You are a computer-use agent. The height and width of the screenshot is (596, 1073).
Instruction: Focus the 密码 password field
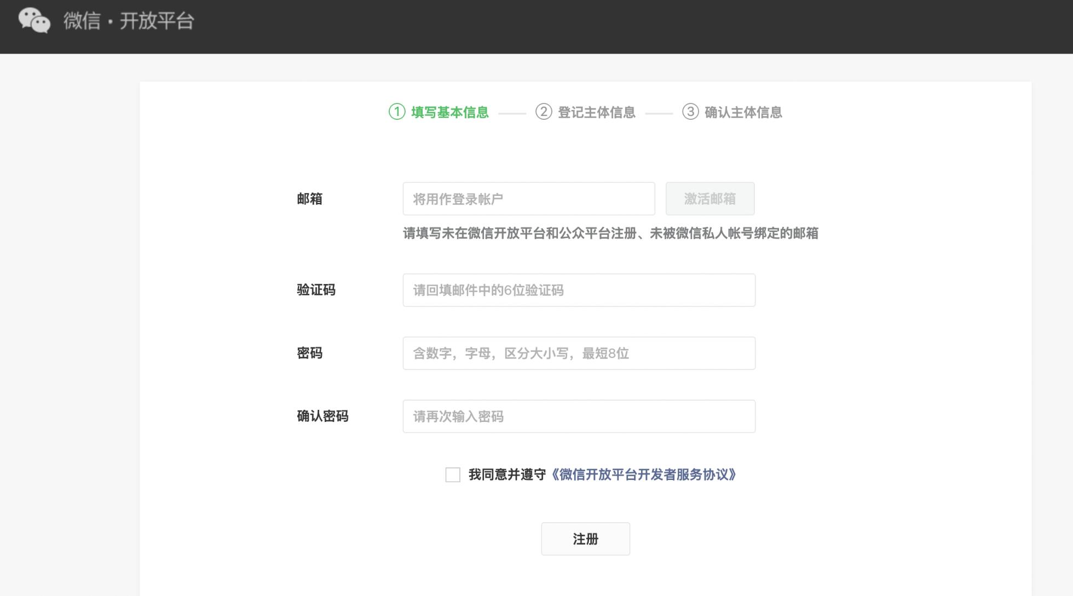click(579, 353)
